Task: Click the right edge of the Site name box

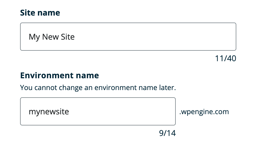Action: (x=236, y=37)
